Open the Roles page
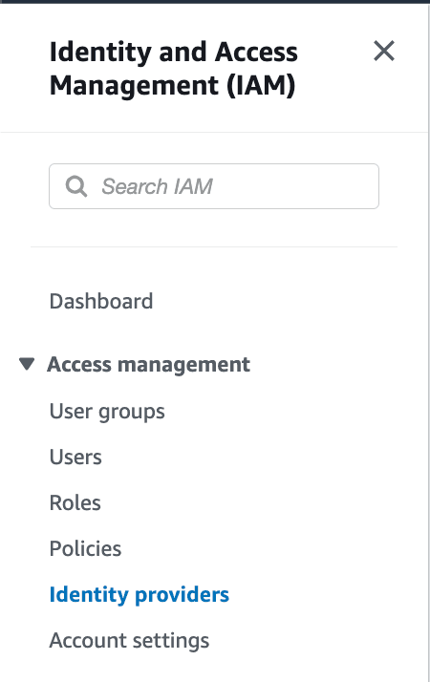This screenshot has height=682, width=430. [x=75, y=502]
